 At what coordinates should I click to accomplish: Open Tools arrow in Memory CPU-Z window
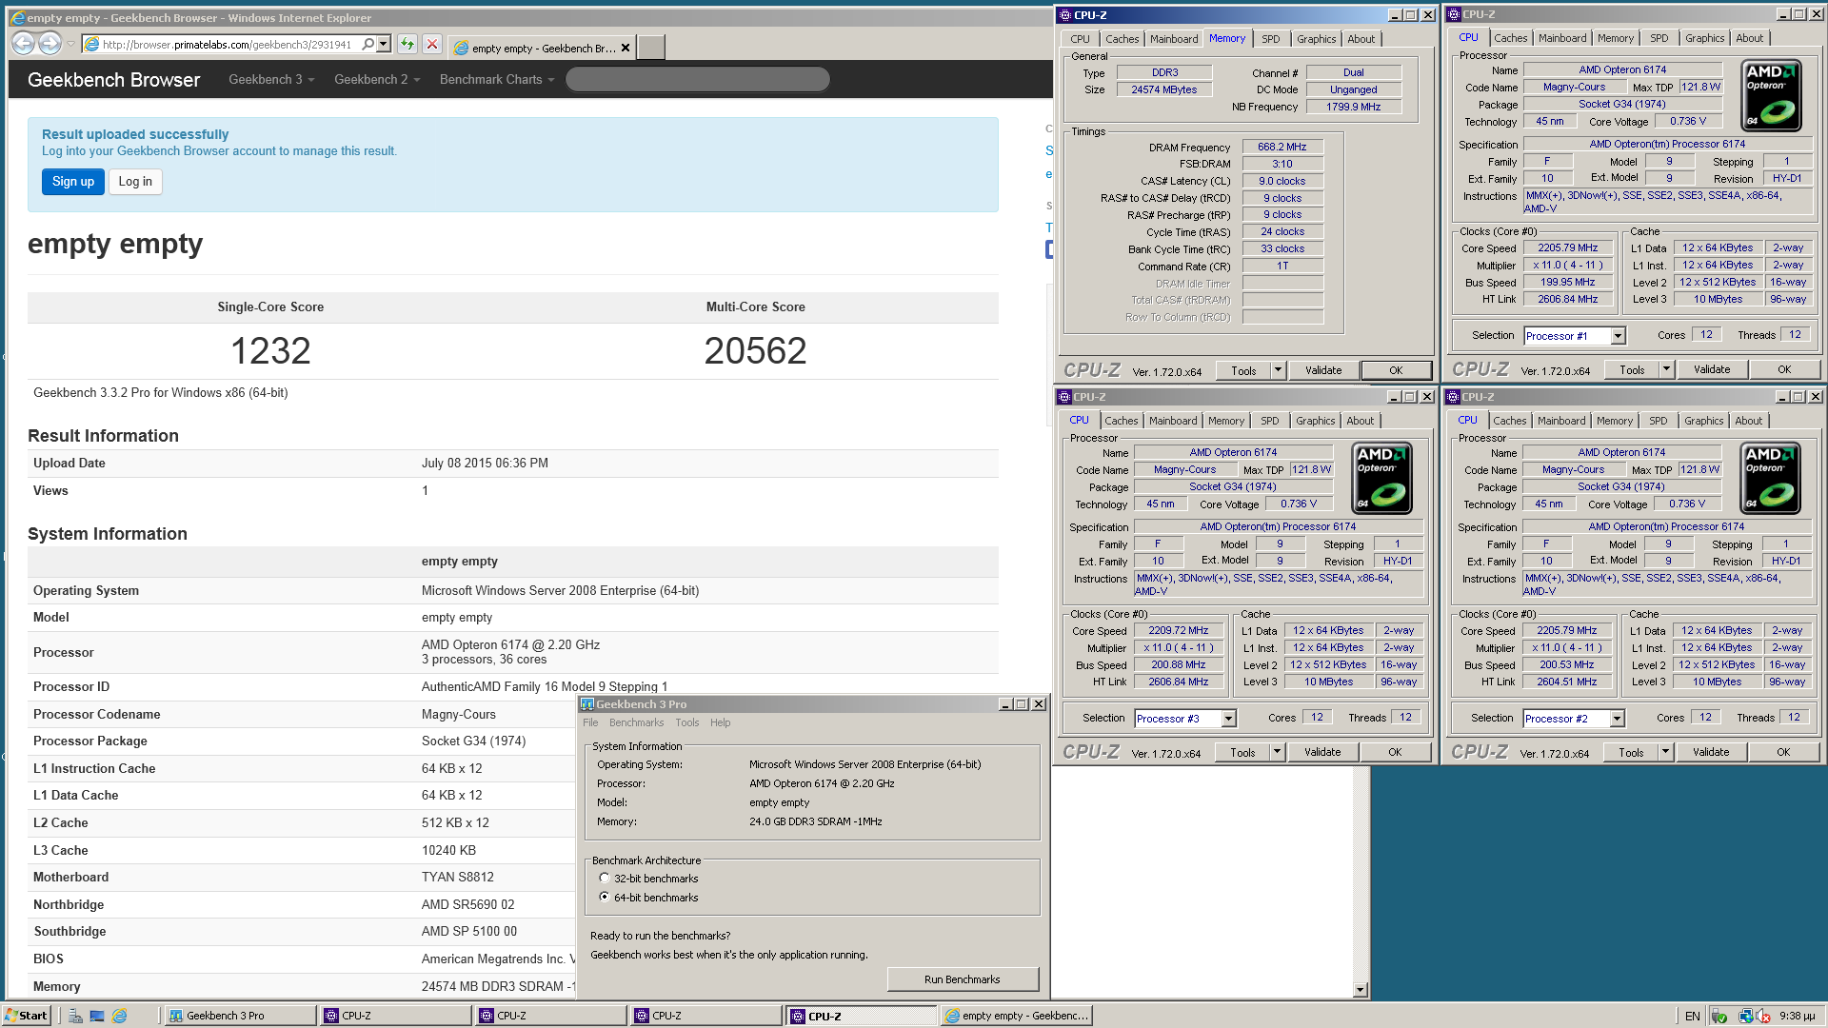click(1278, 370)
